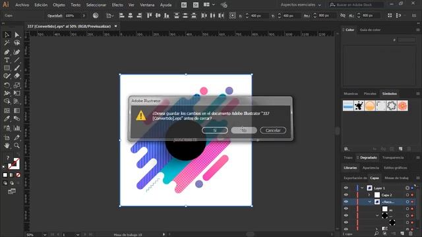This screenshot has height=237, width=422.
Task: Set solid Color mode below fill swatch
Action: point(5,175)
